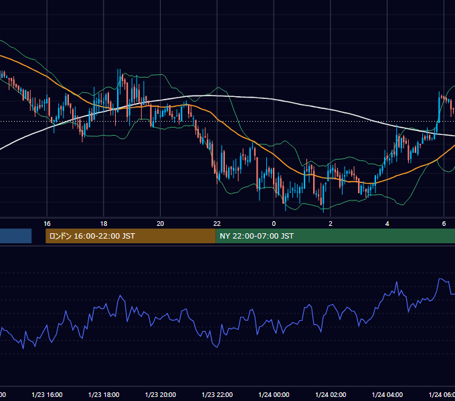Select the blue session bar left of ロンドン
455x401 pixels.
[x=15, y=236]
